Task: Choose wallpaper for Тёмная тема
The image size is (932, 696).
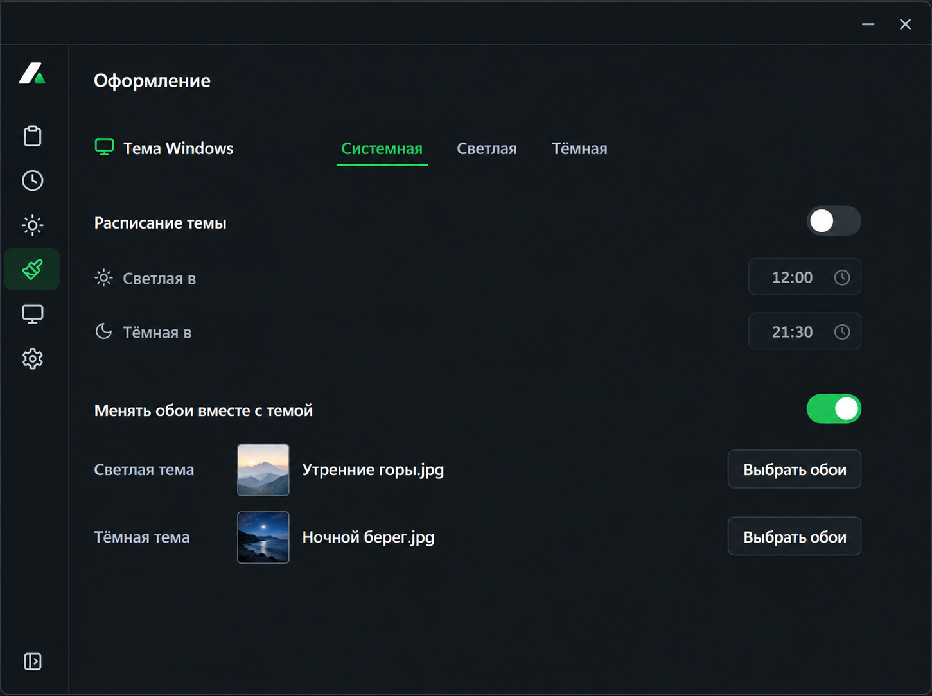Action: click(x=794, y=537)
